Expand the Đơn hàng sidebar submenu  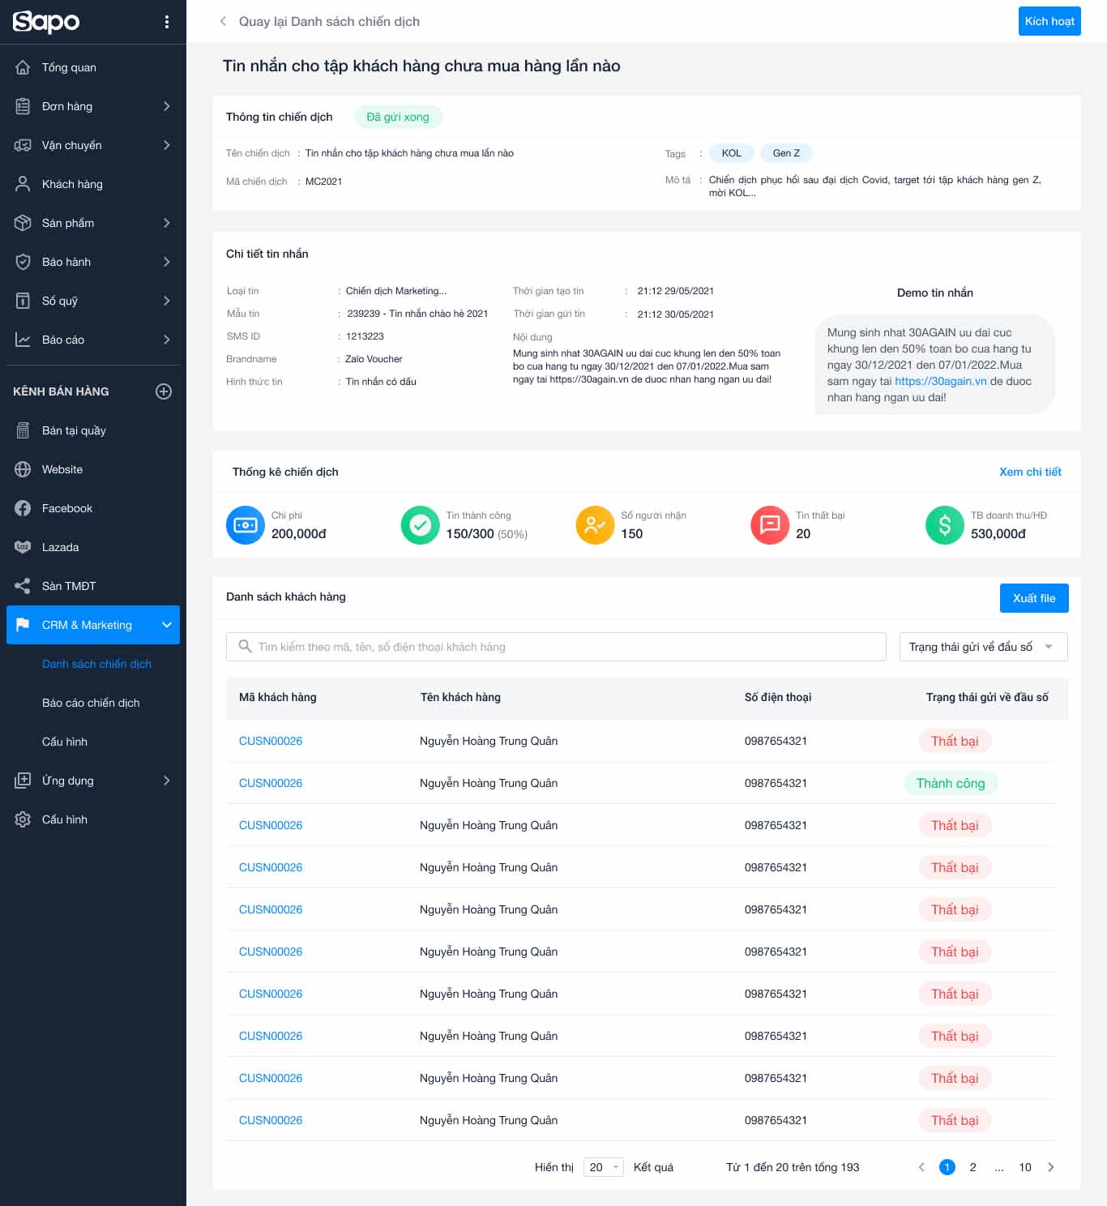167,106
